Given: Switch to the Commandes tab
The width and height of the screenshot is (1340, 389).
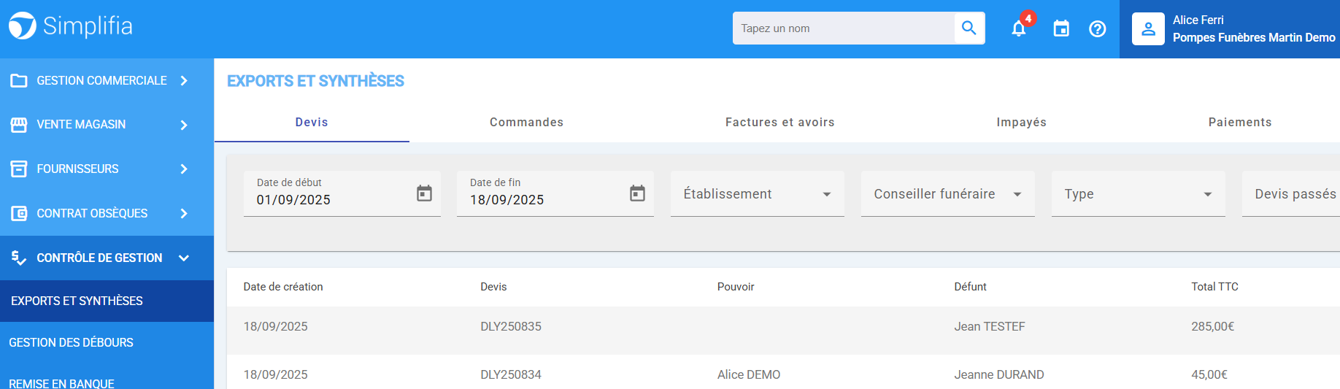Looking at the screenshot, I should pos(526,123).
